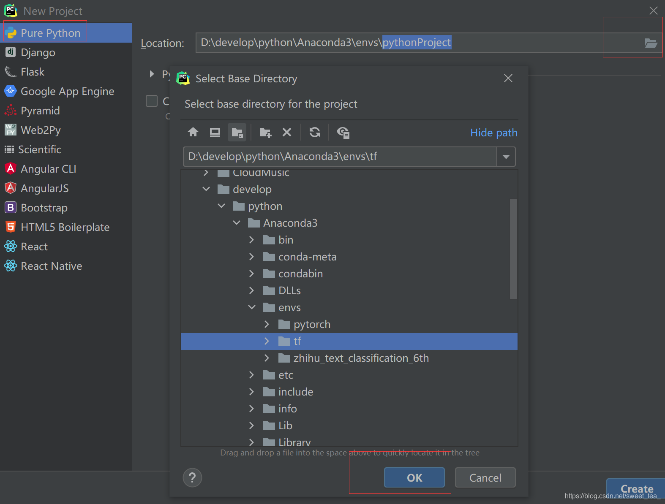Click Create button in New Project
The width and height of the screenshot is (665, 504).
pyautogui.click(x=637, y=488)
